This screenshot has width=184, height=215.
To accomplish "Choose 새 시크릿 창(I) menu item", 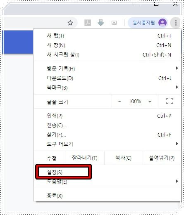I will coord(107,55).
